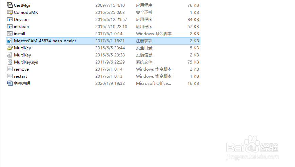Click the 75 KB size value
The image size is (295, 167).
193,62
